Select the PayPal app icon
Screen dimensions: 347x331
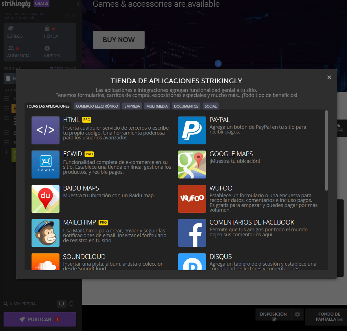click(192, 130)
